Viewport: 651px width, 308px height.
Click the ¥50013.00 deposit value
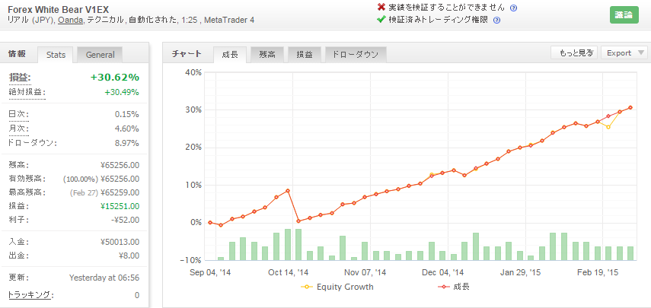[120, 242]
